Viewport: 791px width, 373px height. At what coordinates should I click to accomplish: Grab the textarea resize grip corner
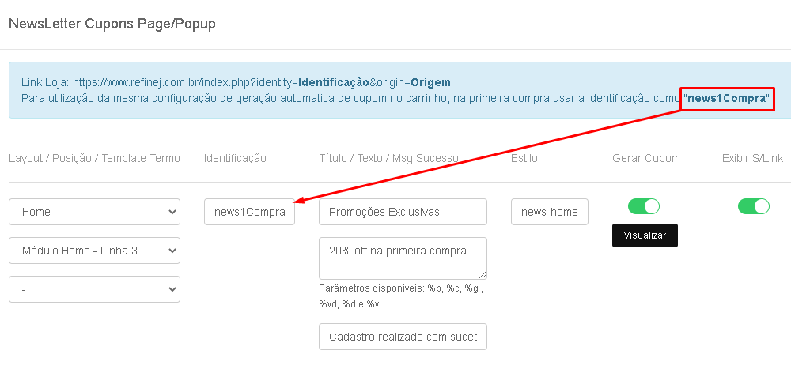[x=483, y=275]
